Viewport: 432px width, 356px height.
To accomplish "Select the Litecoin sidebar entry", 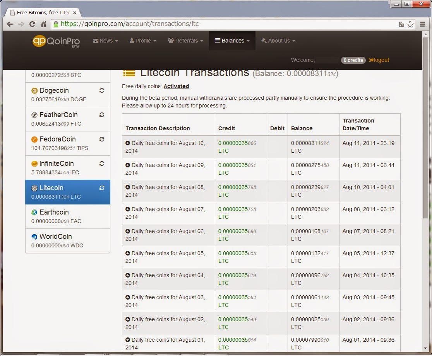I will [68, 192].
